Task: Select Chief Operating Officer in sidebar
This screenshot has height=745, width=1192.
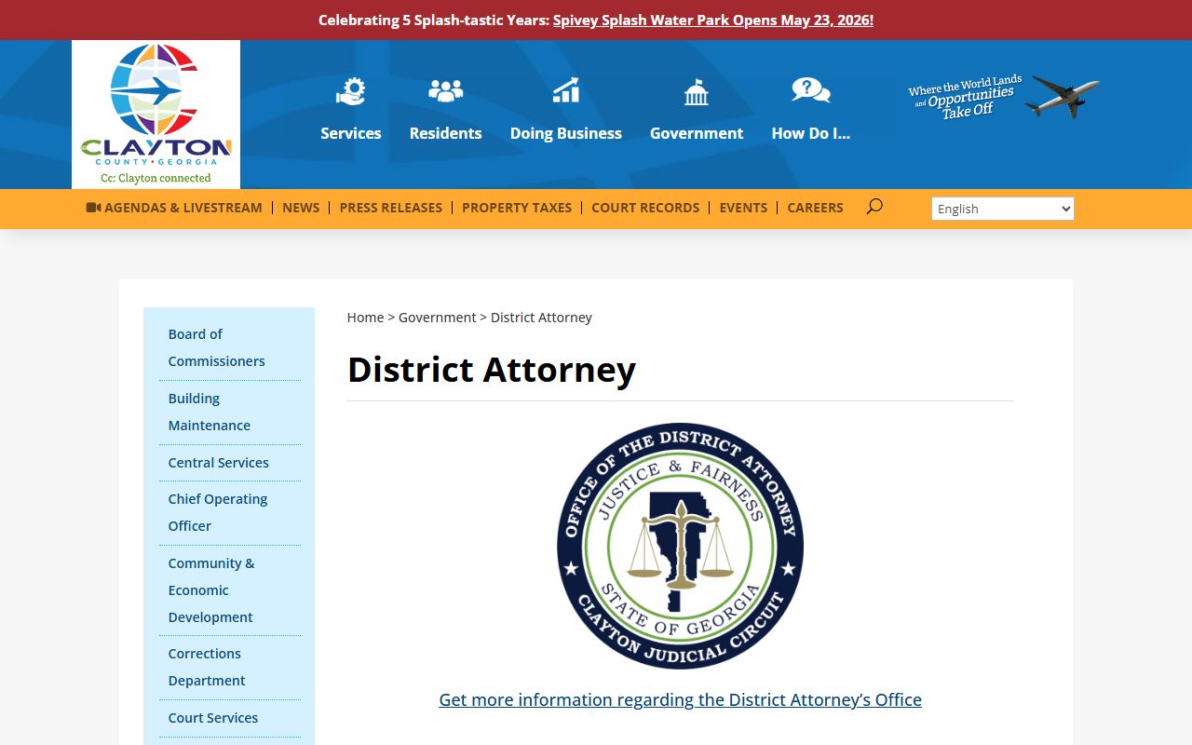Action: click(x=218, y=512)
